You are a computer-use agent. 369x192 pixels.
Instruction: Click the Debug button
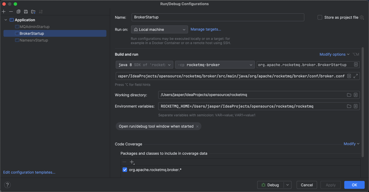point(271,185)
